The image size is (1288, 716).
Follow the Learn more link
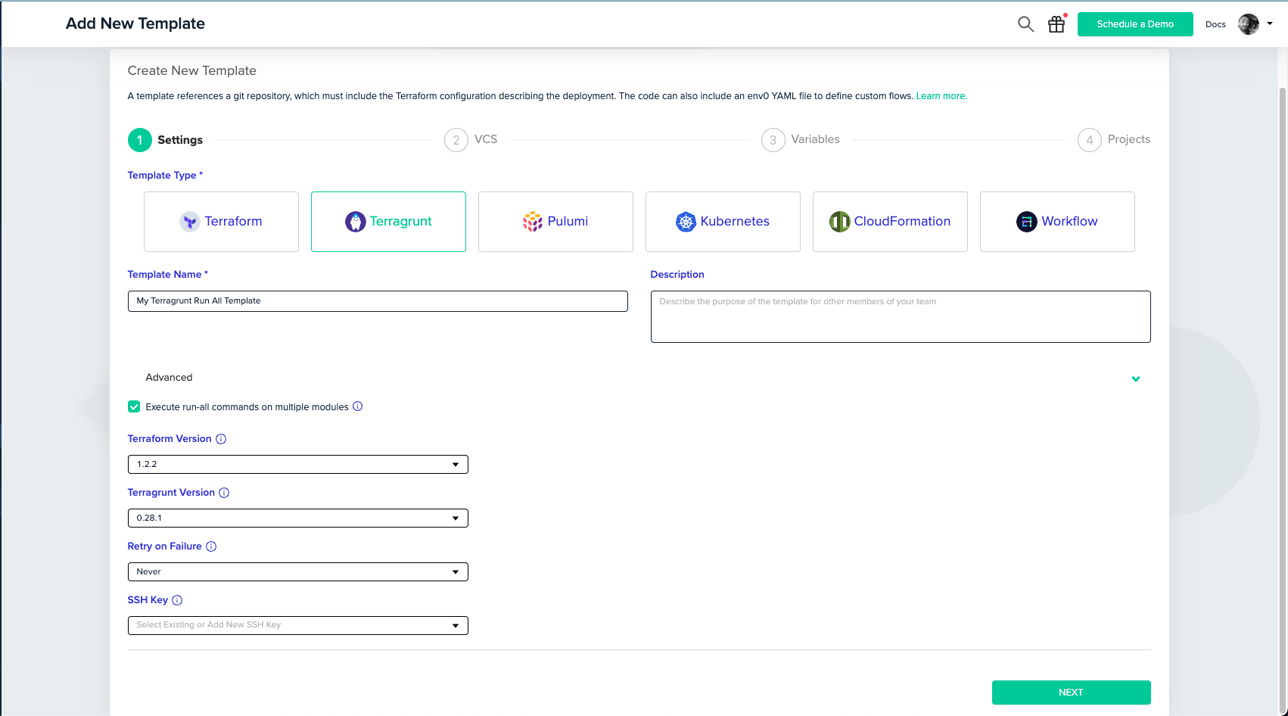point(941,96)
